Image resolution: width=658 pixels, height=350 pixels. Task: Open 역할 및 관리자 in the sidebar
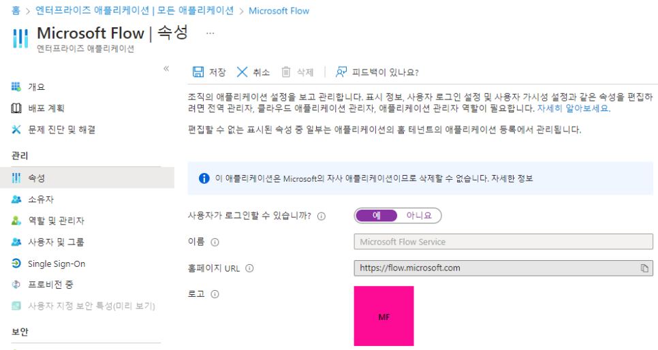coord(87,221)
